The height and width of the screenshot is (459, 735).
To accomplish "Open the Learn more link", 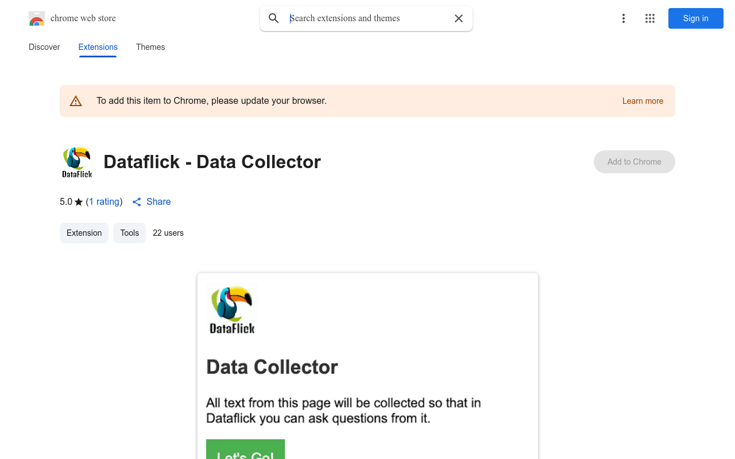I will coord(643,101).
